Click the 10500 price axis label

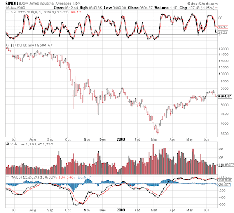[223, 67]
